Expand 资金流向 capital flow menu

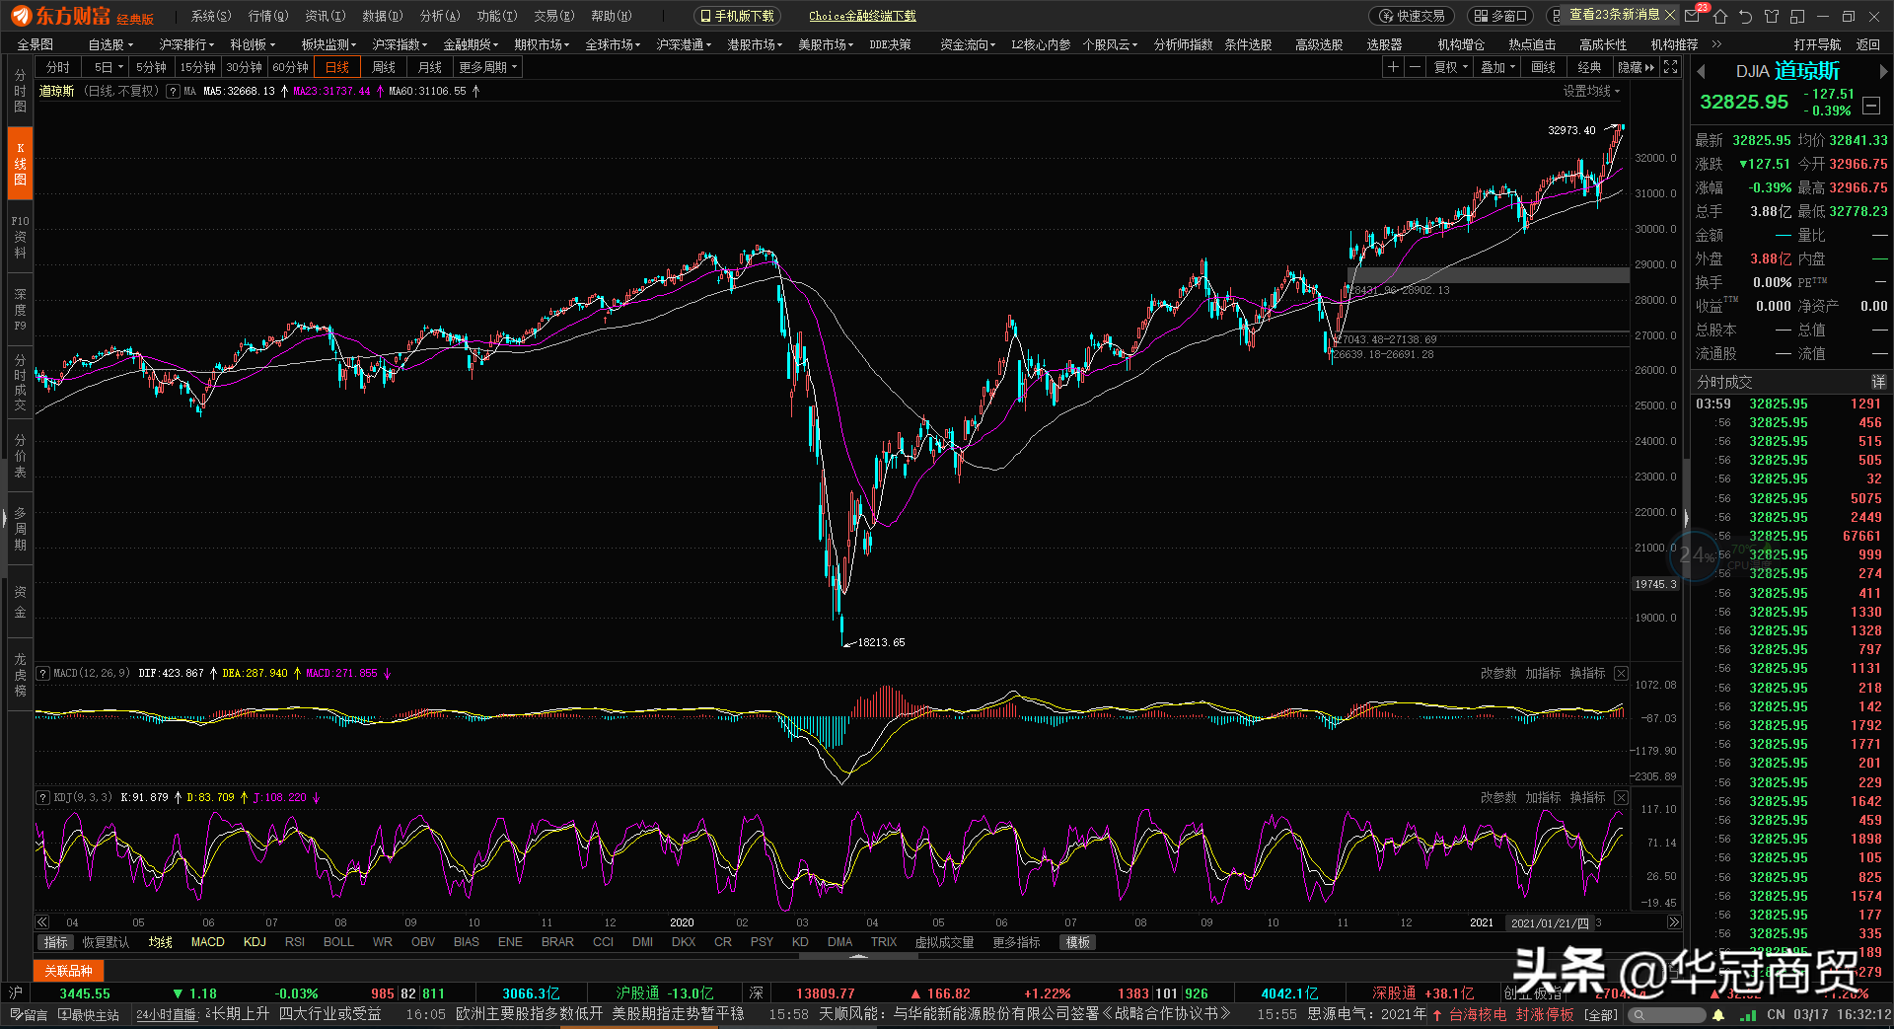[968, 44]
